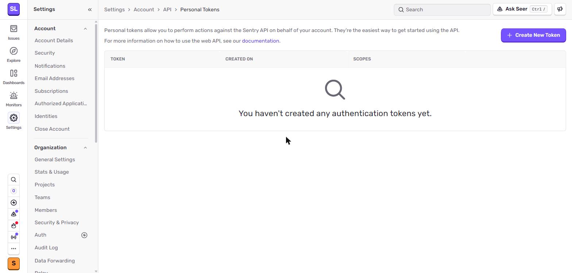Viewport: 572px width, 273px height.
Task: Open Account Details settings page
Action: coord(54,40)
